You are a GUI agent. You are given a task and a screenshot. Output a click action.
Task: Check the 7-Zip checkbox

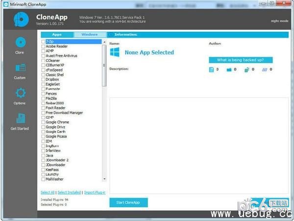pyautogui.click(x=43, y=42)
